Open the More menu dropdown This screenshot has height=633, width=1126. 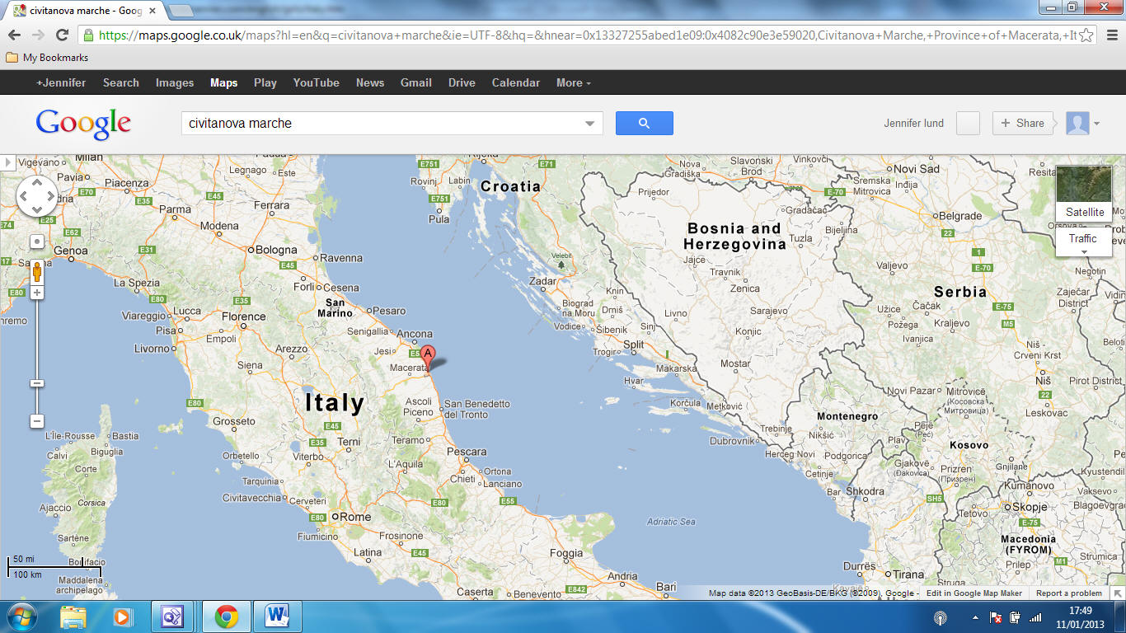[x=574, y=82]
